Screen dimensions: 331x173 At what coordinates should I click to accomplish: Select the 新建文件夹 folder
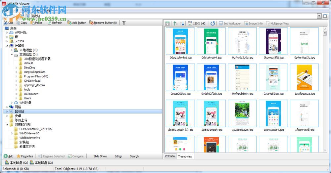(27, 147)
